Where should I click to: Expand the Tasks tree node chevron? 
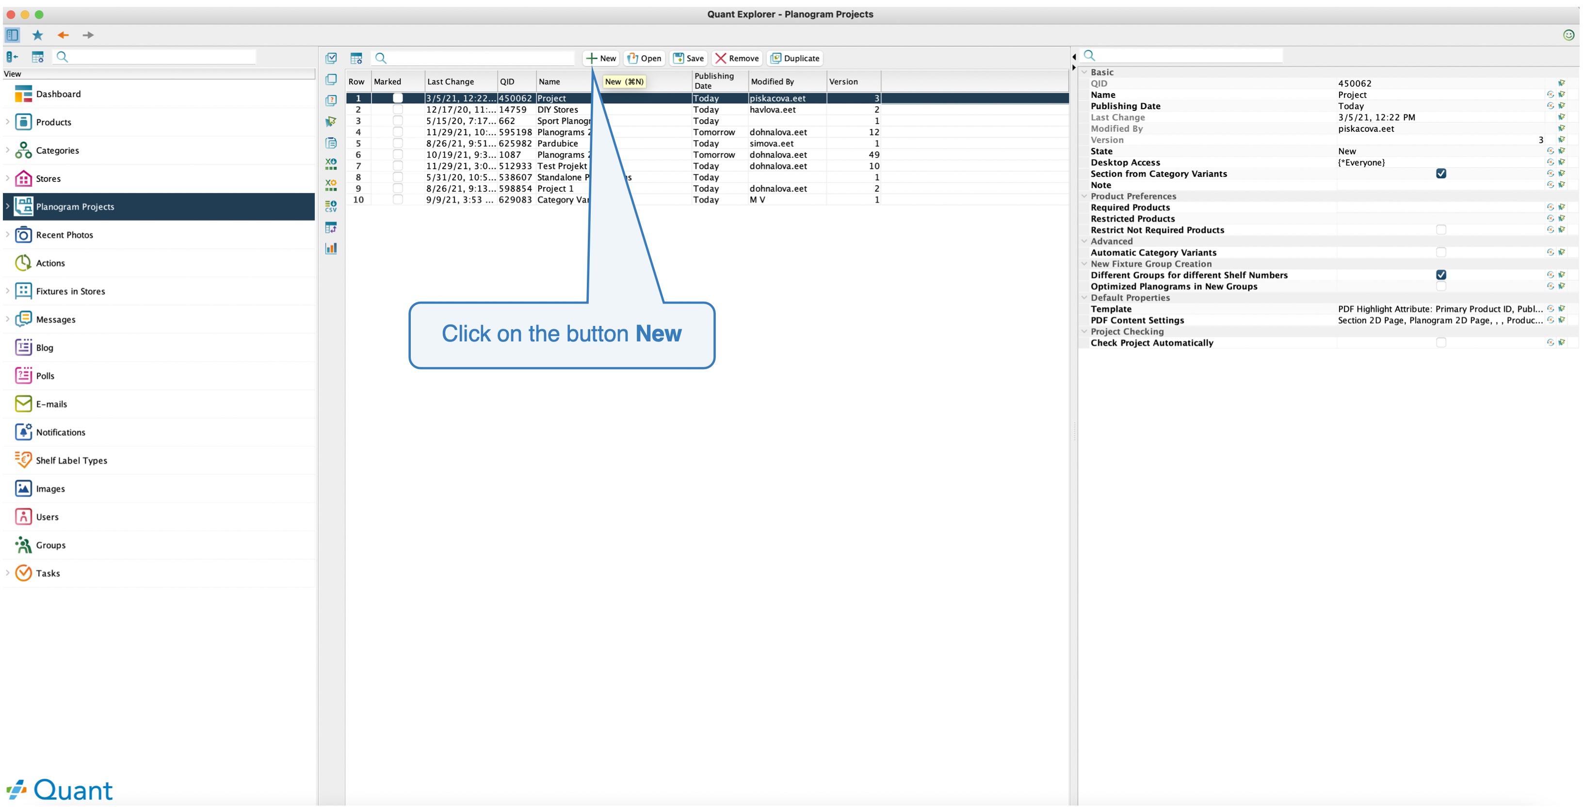point(7,573)
